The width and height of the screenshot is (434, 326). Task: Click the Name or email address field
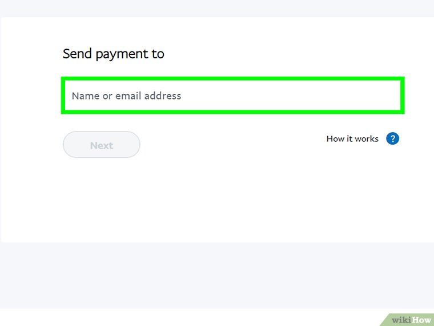coord(233,96)
